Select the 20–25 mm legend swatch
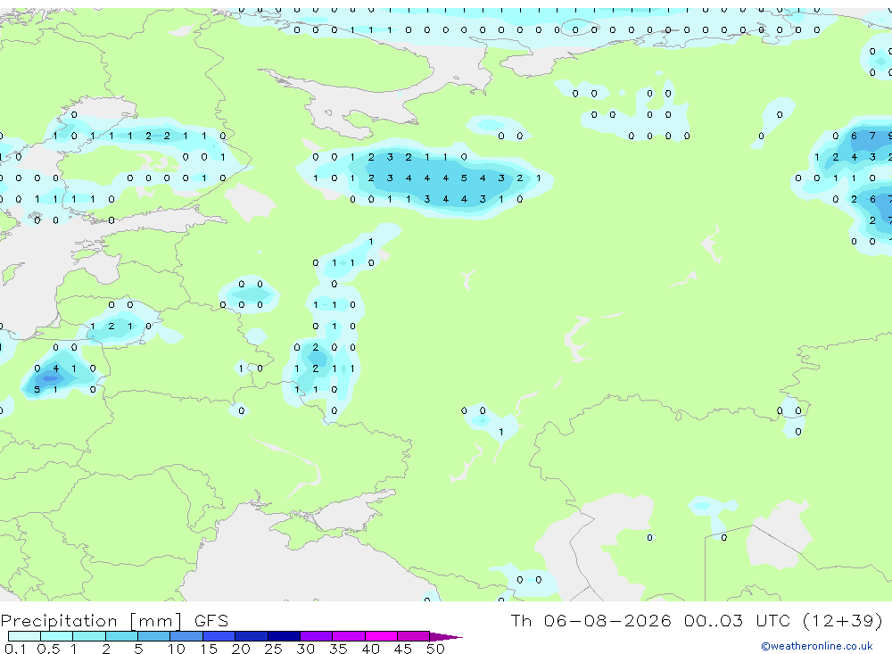 coord(252,636)
